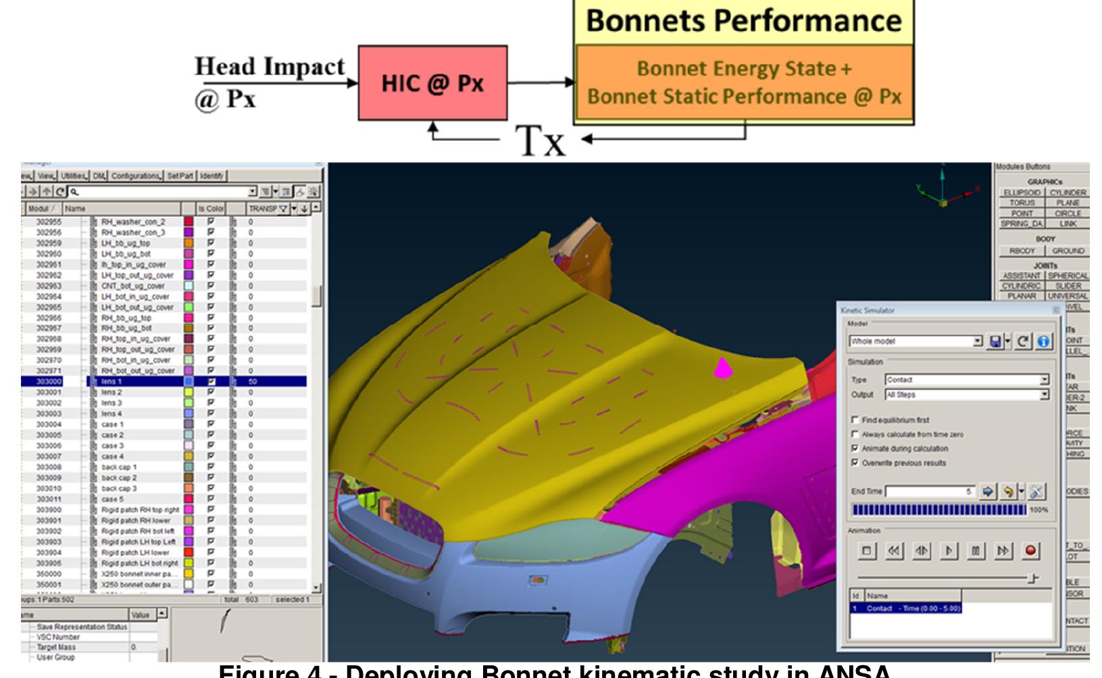Rewind the animation

(x=894, y=551)
